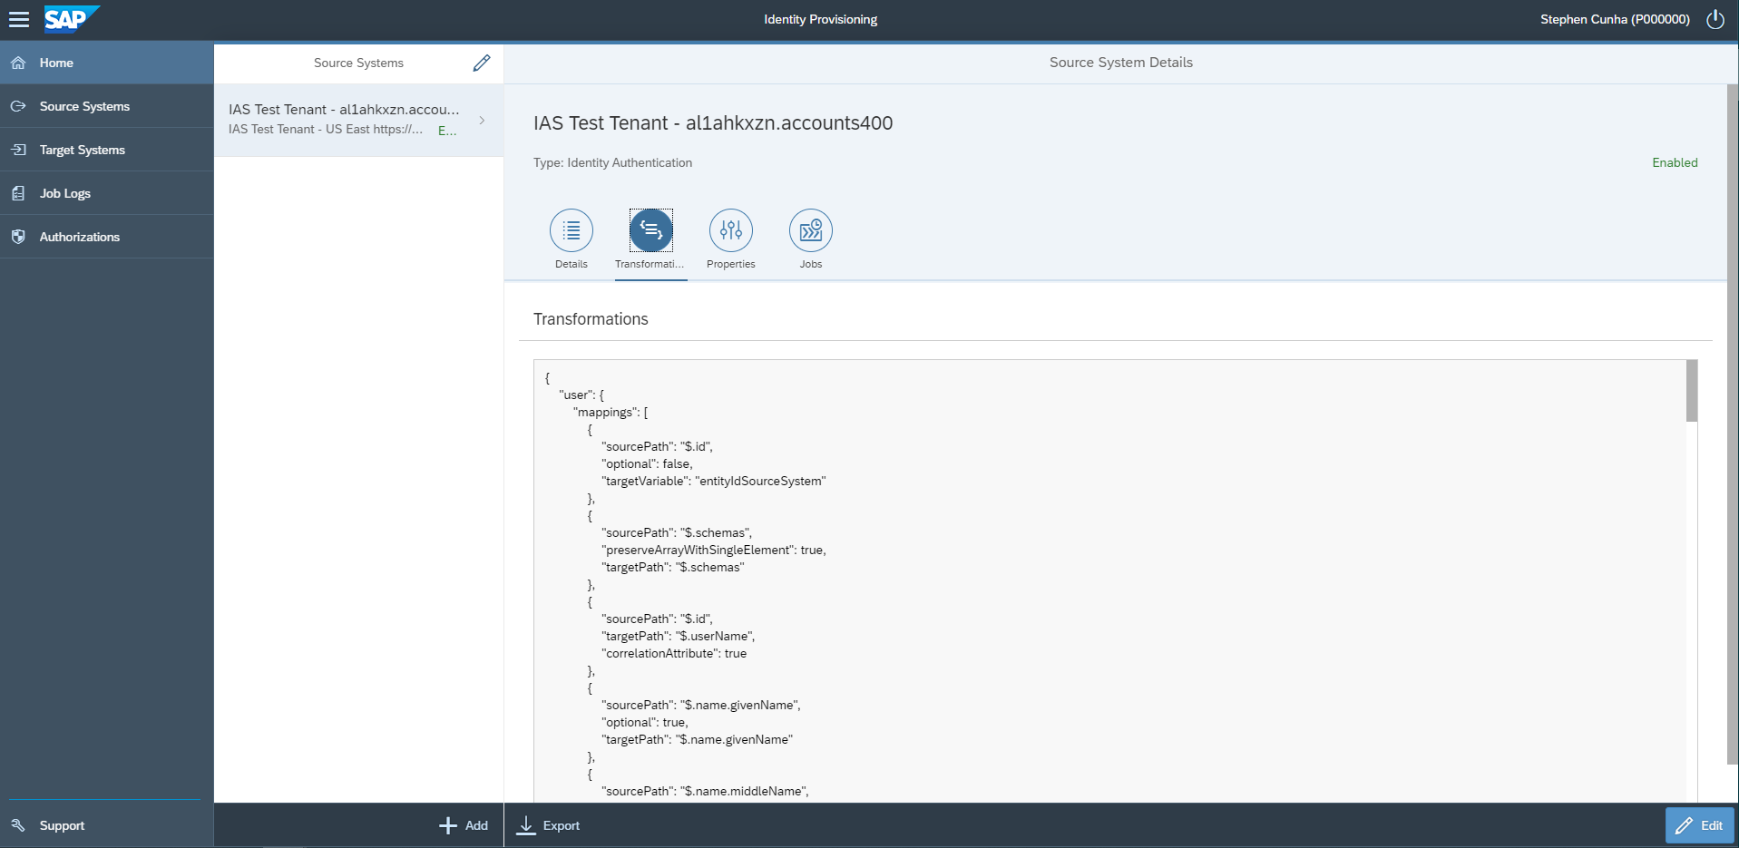
Task: Click the "Type: Identity Authentication" text
Action: click(x=612, y=162)
